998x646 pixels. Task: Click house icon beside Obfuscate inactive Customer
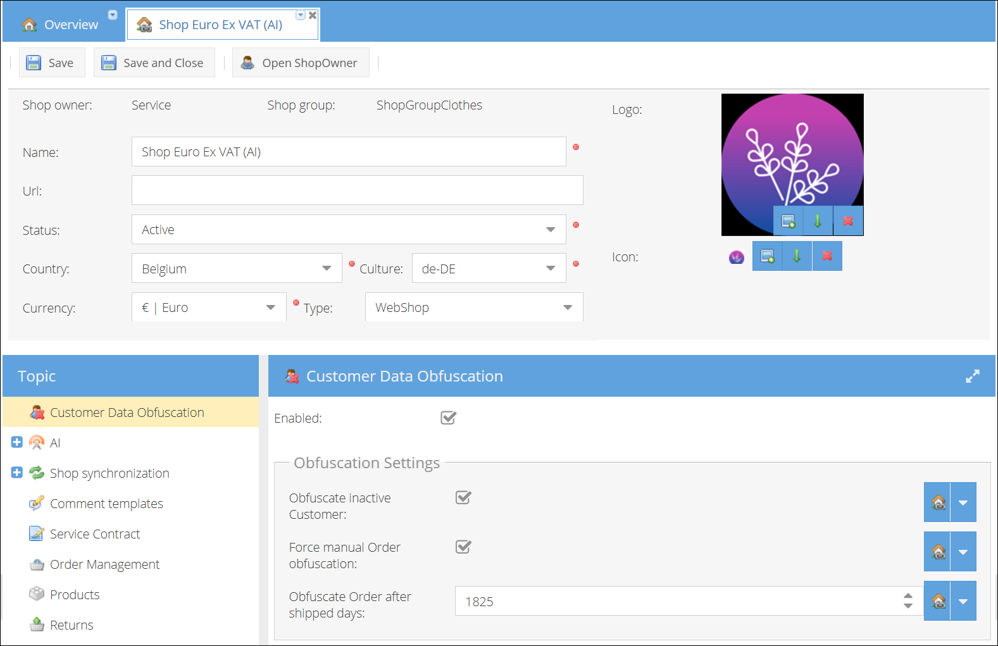(938, 502)
